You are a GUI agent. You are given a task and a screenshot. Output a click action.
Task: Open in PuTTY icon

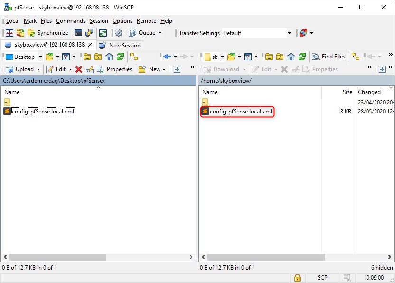point(89,33)
